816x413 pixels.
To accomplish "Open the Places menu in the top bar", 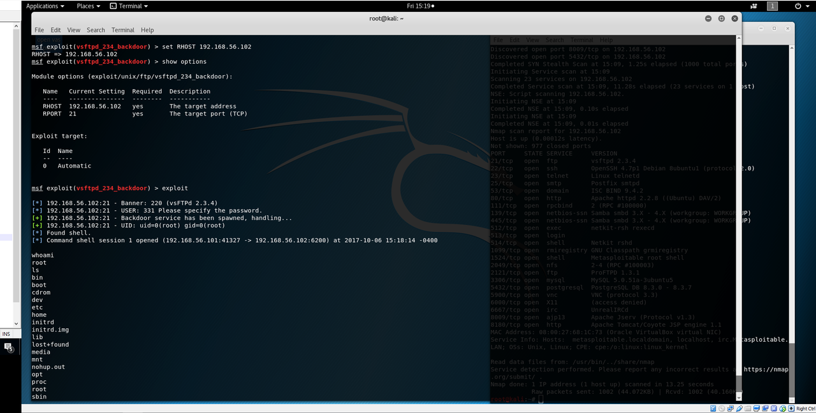I will coord(89,6).
